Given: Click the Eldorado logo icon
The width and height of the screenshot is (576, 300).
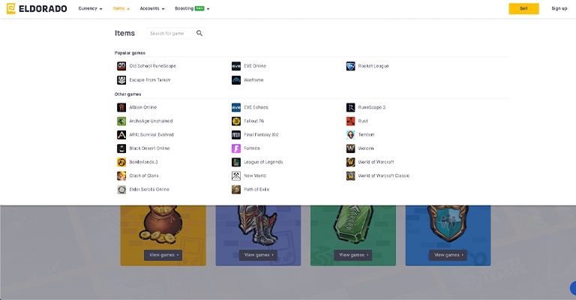Looking at the screenshot, I should click(11, 8).
